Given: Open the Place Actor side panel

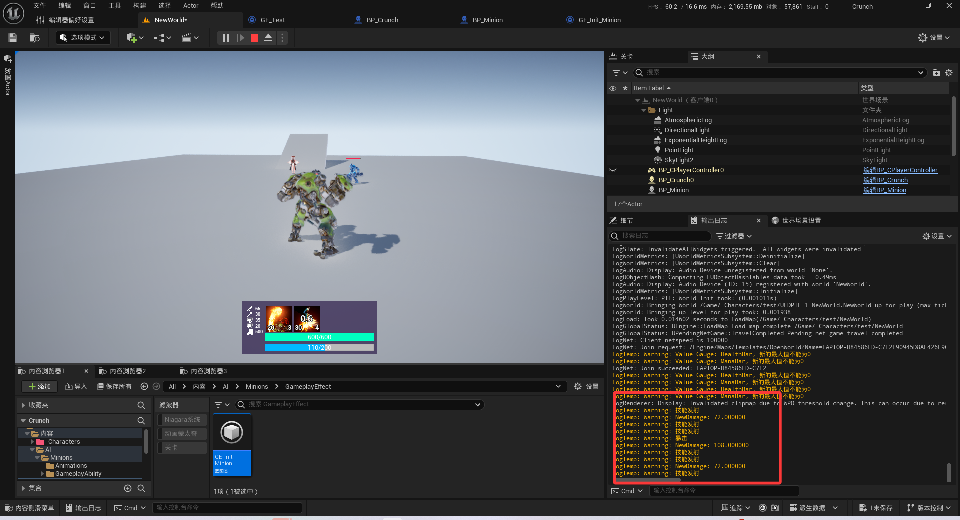Looking at the screenshot, I should (x=8, y=75).
